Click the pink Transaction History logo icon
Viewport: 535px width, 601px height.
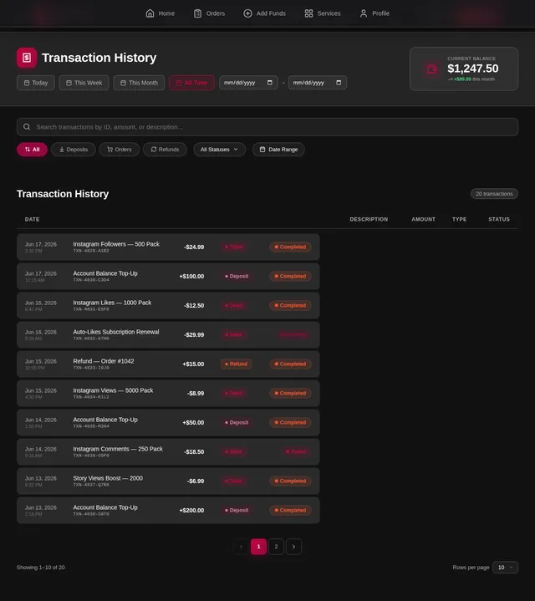coord(27,58)
